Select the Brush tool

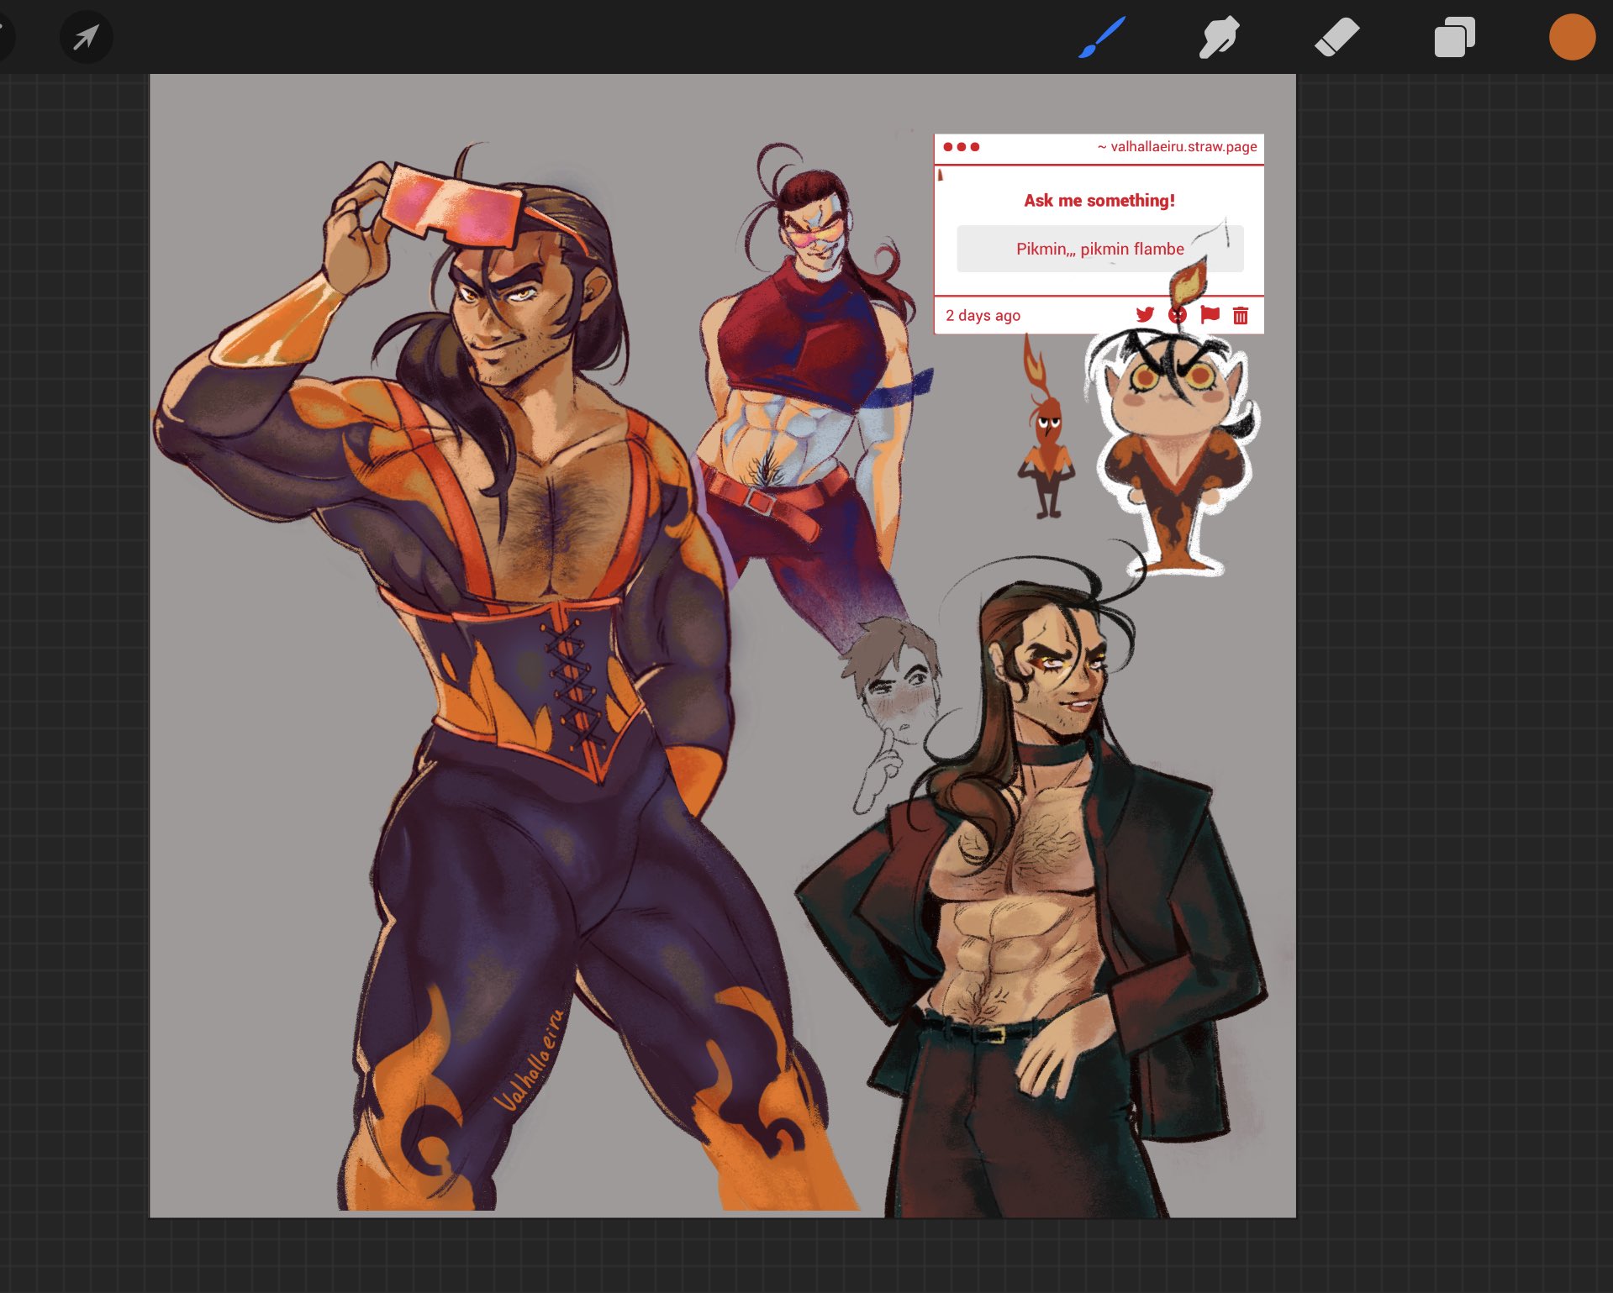coord(1101,38)
